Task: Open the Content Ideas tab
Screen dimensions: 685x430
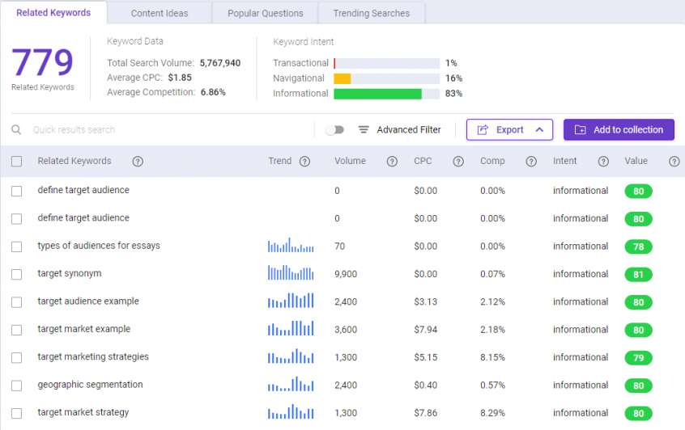Action: (160, 14)
